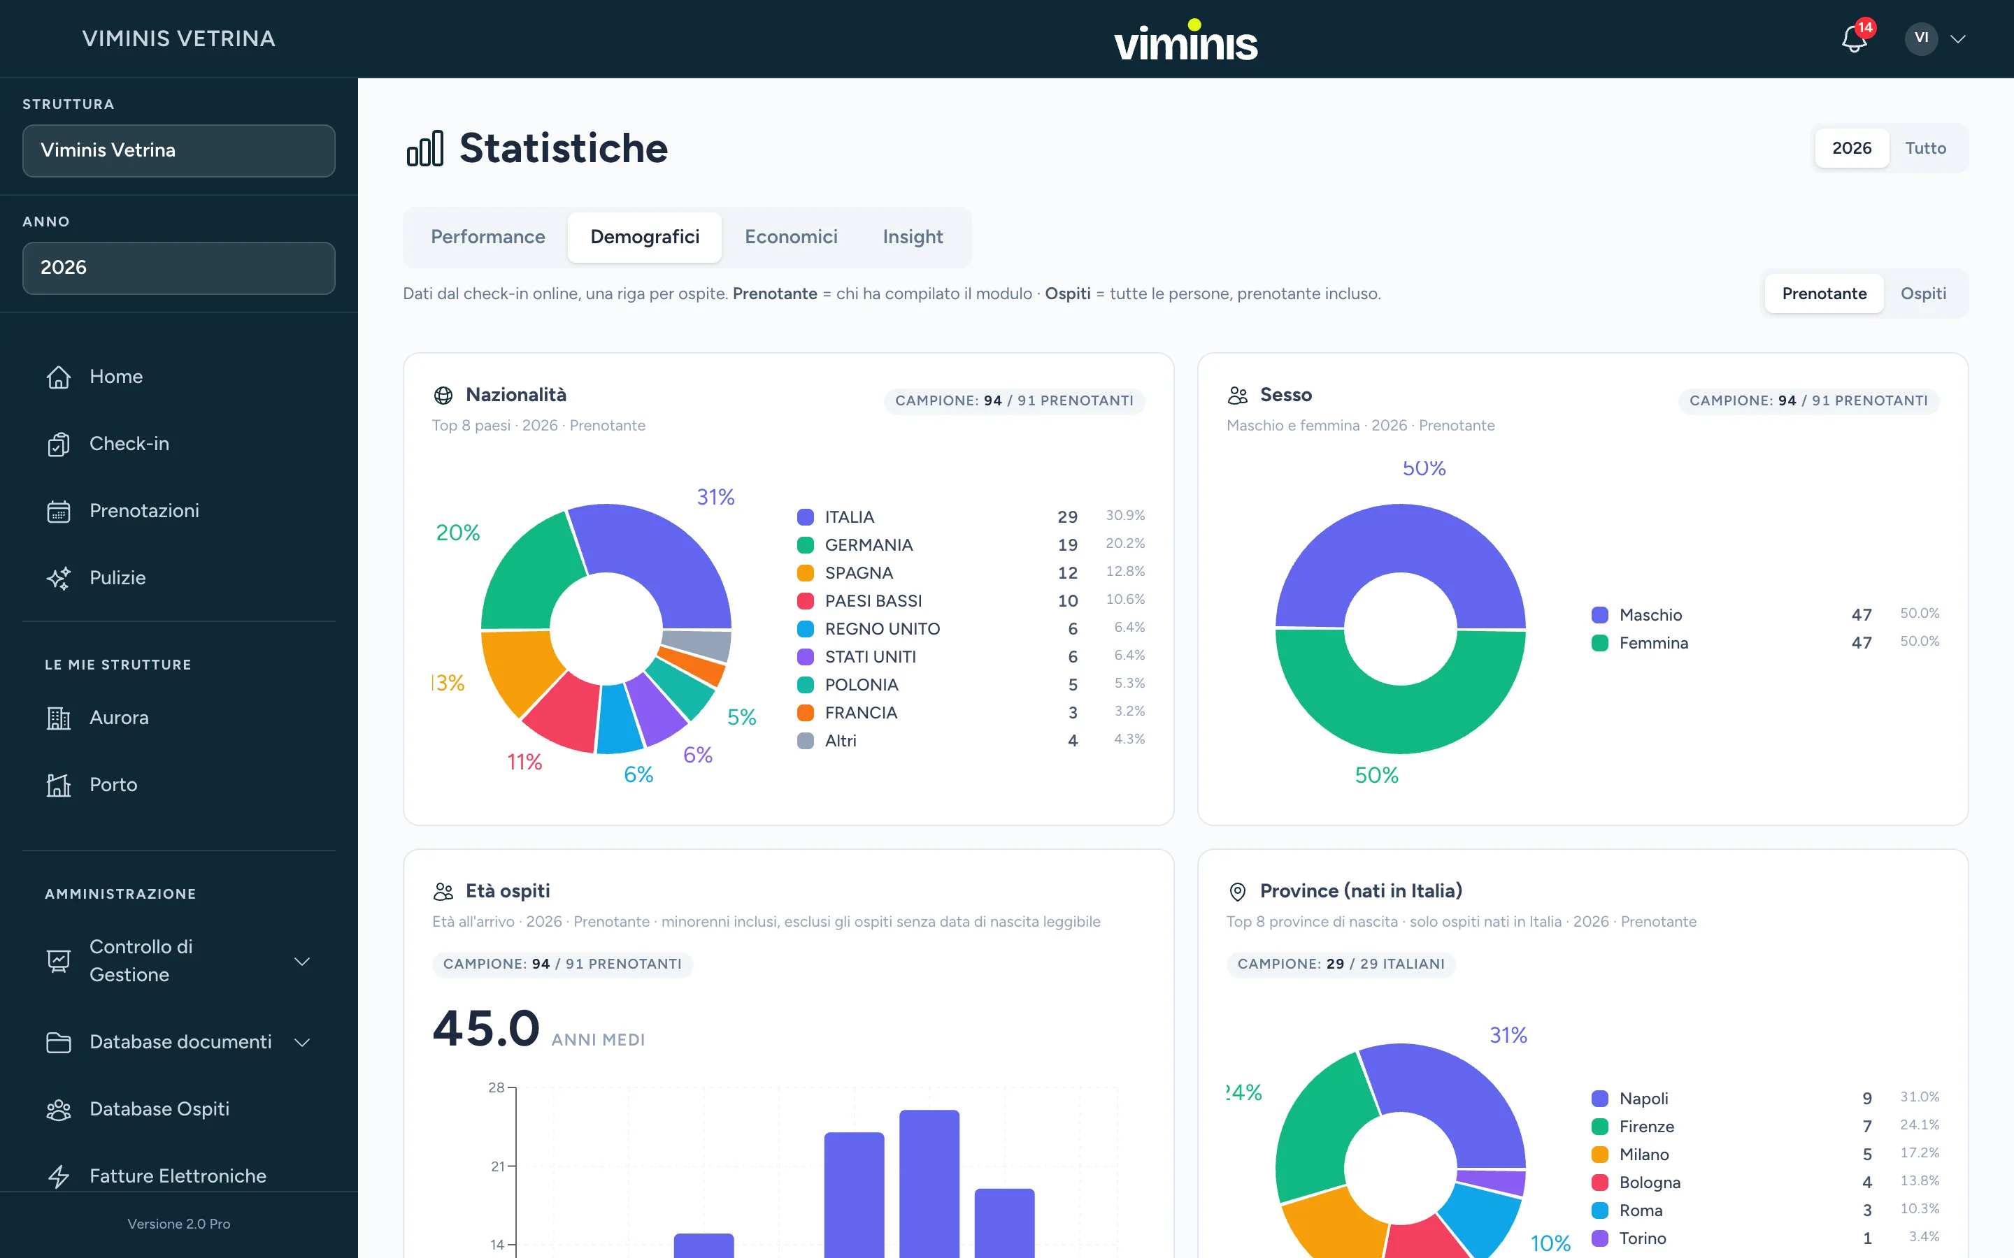Open the Struttura selector Viminis Vetrina
The image size is (2014, 1258).
[179, 150]
